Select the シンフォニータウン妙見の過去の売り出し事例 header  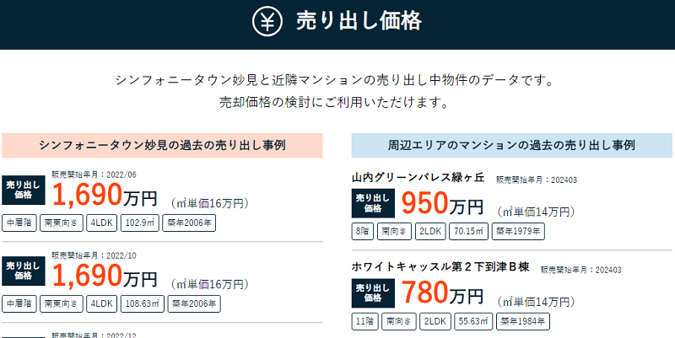tap(162, 145)
